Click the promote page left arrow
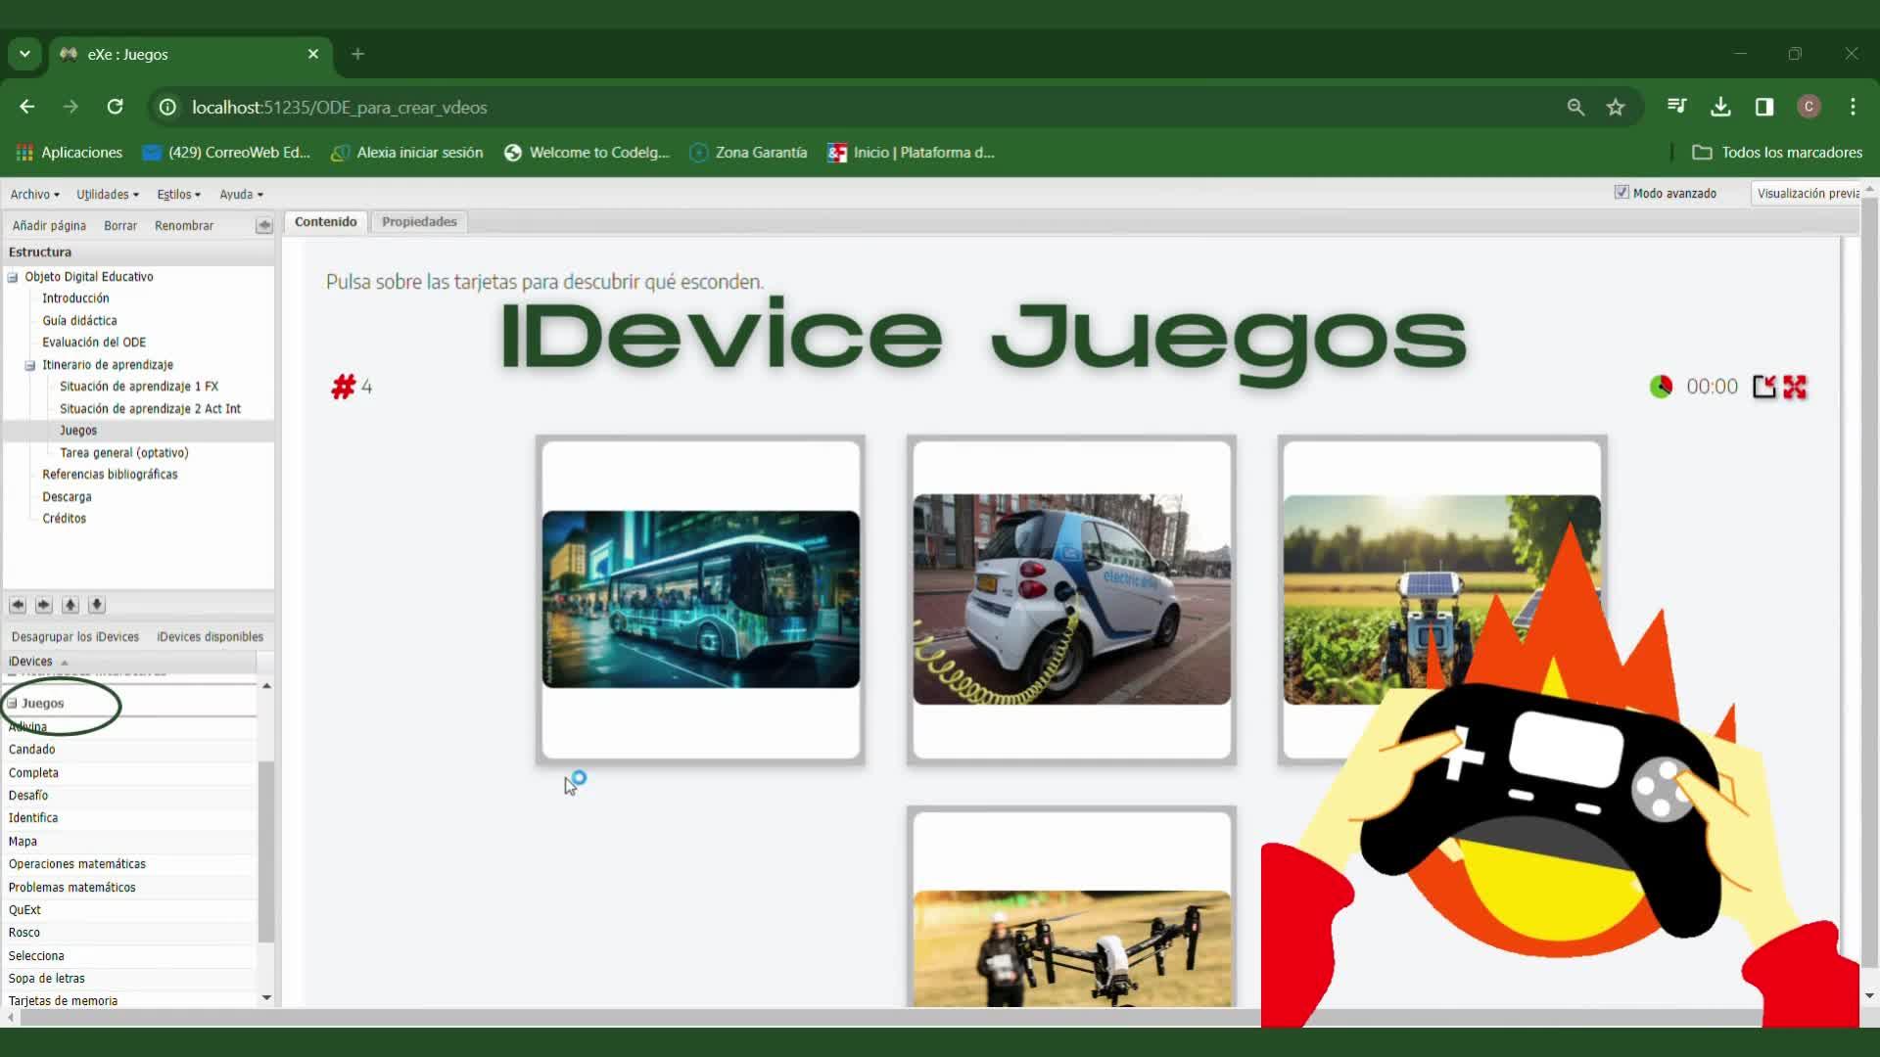This screenshot has height=1057, width=1880. click(x=17, y=605)
